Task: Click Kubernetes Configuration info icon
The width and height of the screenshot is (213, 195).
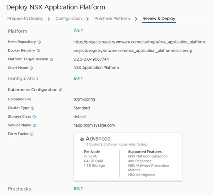Action: coord(61,90)
